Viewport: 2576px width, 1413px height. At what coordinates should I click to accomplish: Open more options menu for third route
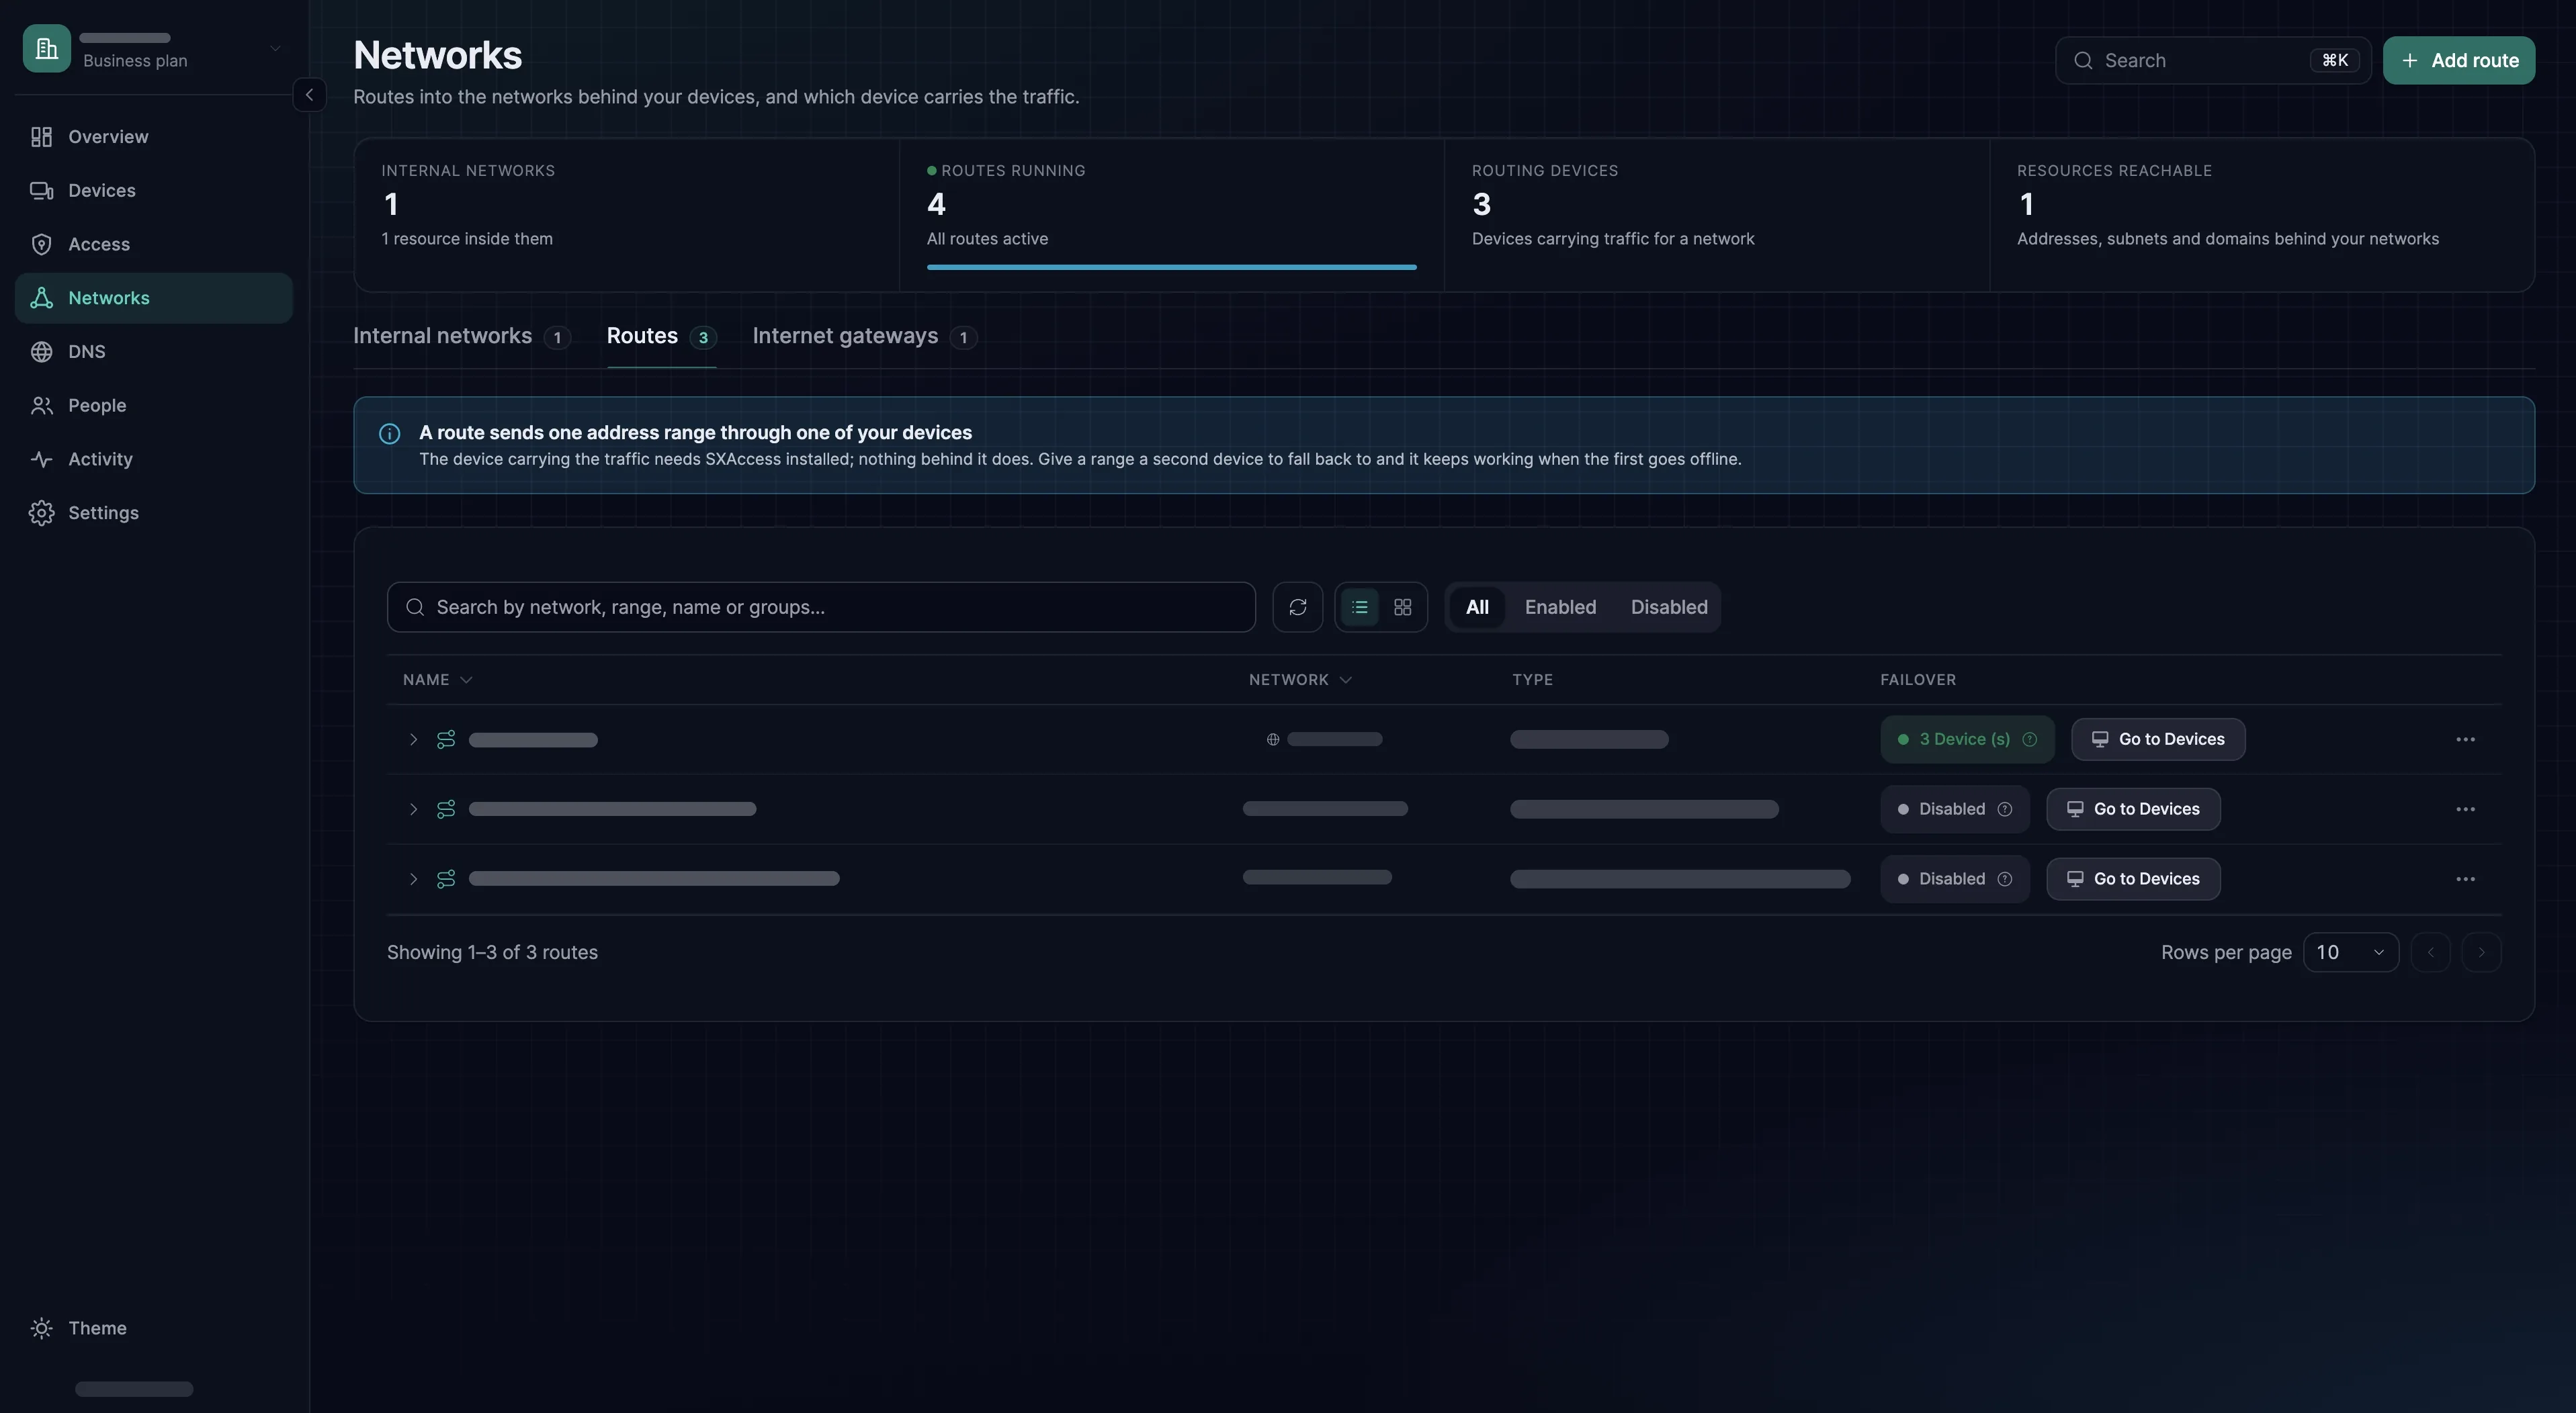pyautogui.click(x=2465, y=879)
